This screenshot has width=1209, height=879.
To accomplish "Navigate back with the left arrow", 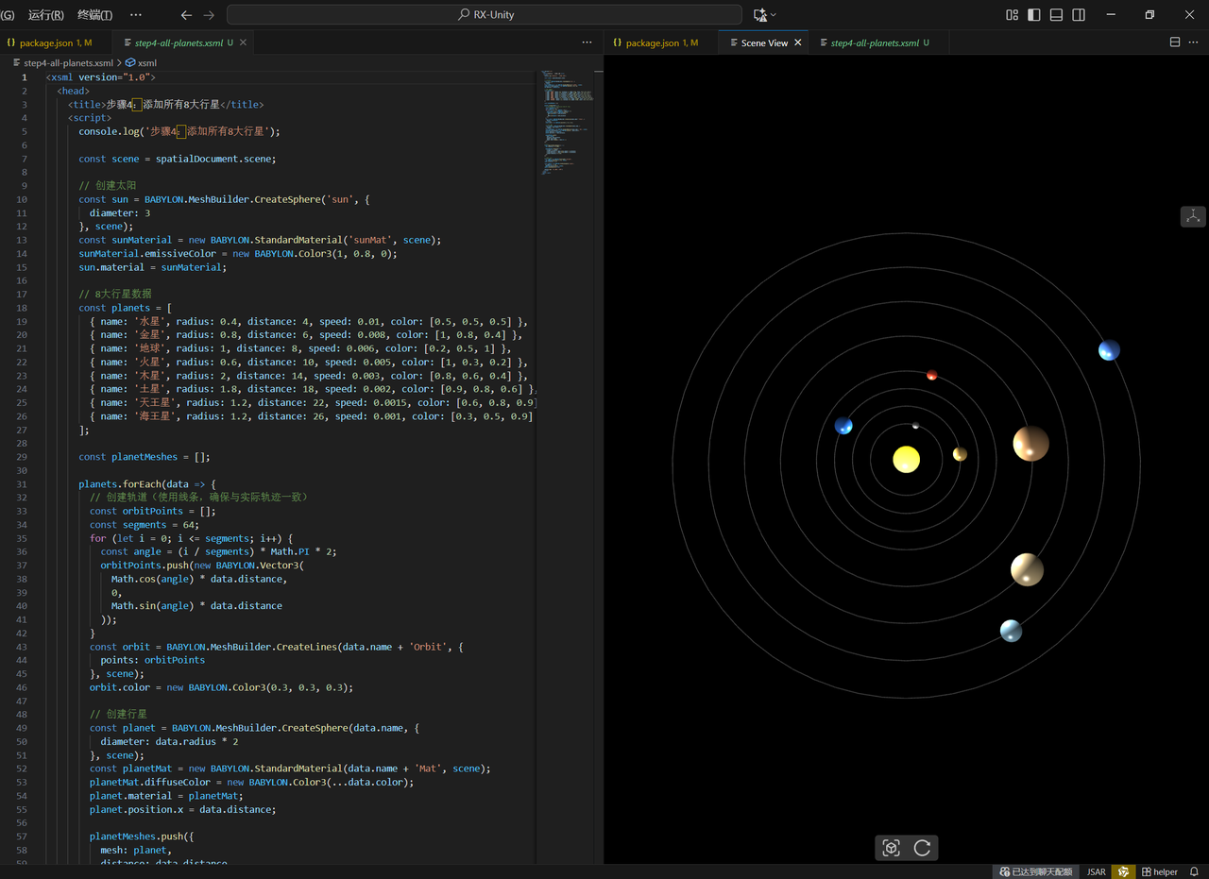I will click(x=186, y=15).
